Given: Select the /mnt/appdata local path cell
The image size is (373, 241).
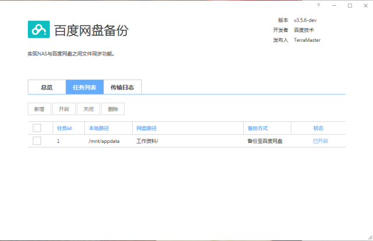Looking at the screenshot, I should 104,141.
